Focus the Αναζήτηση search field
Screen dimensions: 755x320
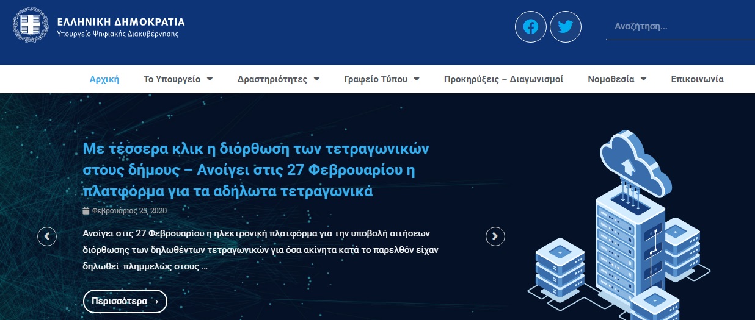click(x=678, y=27)
